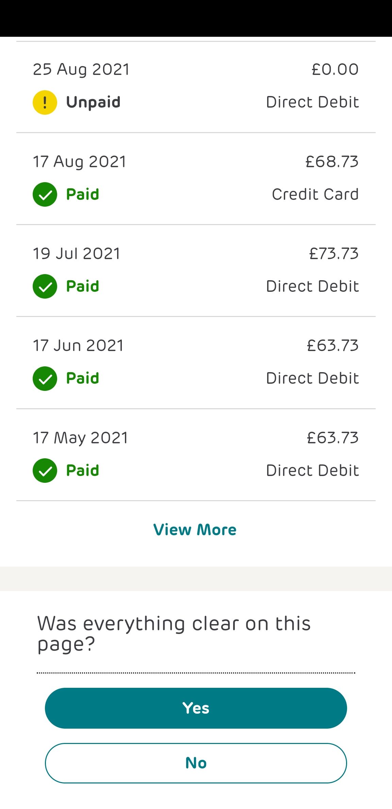The height and width of the screenshot is (809, 392).
Task: Tap the £0.00 unpaid amount
Action: click(x=335, y=69)
